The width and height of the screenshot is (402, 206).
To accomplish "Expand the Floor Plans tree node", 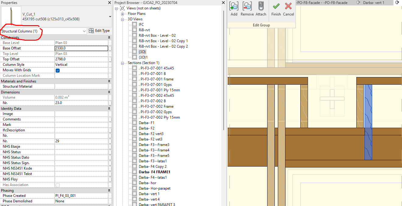I will coord(122,14).
